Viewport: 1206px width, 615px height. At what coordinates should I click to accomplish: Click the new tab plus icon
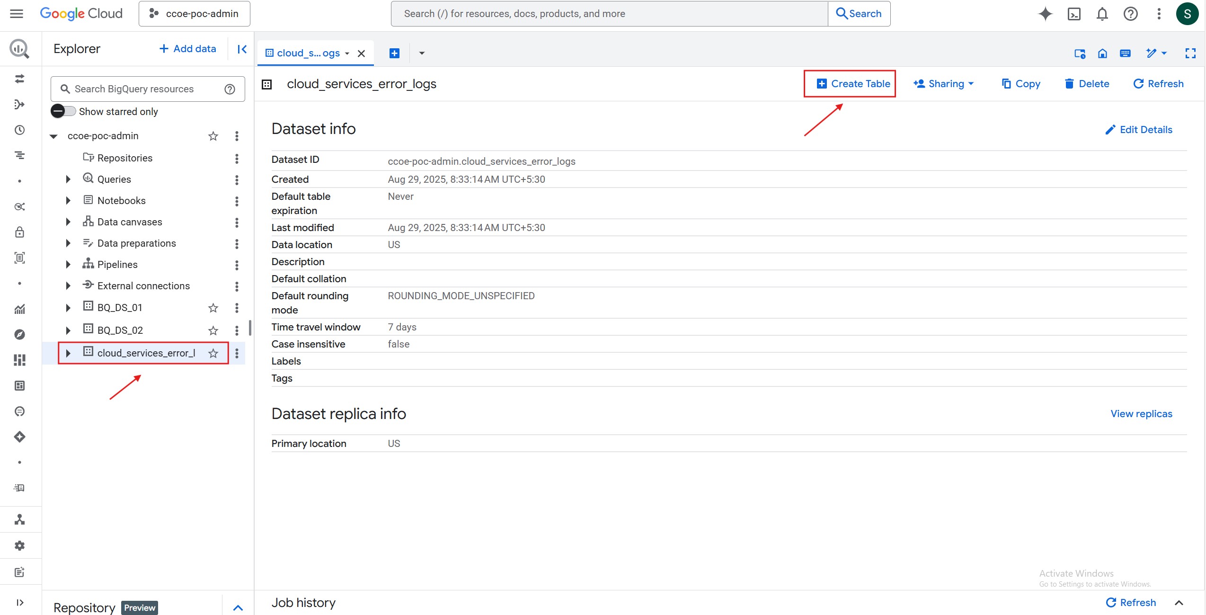pyautogui.click(x=394, y=53)
